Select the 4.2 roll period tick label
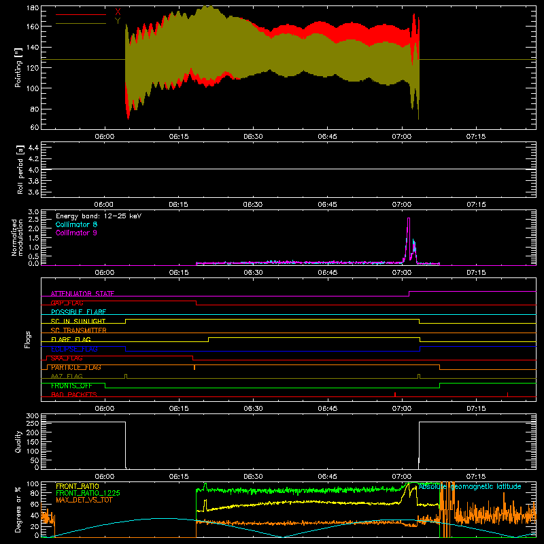 pos(33,159)
